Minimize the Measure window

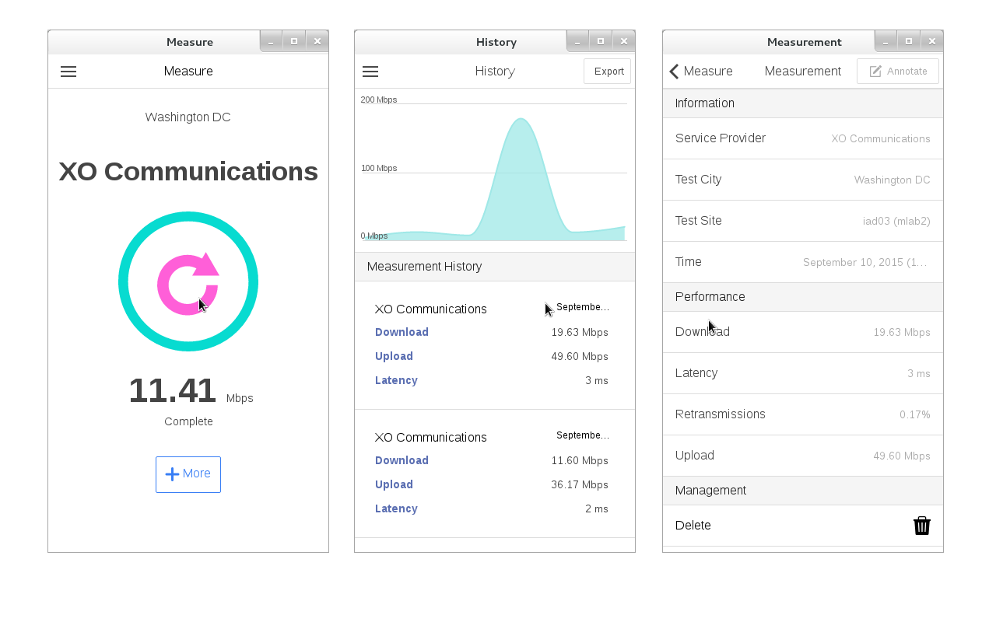[271, 41]
